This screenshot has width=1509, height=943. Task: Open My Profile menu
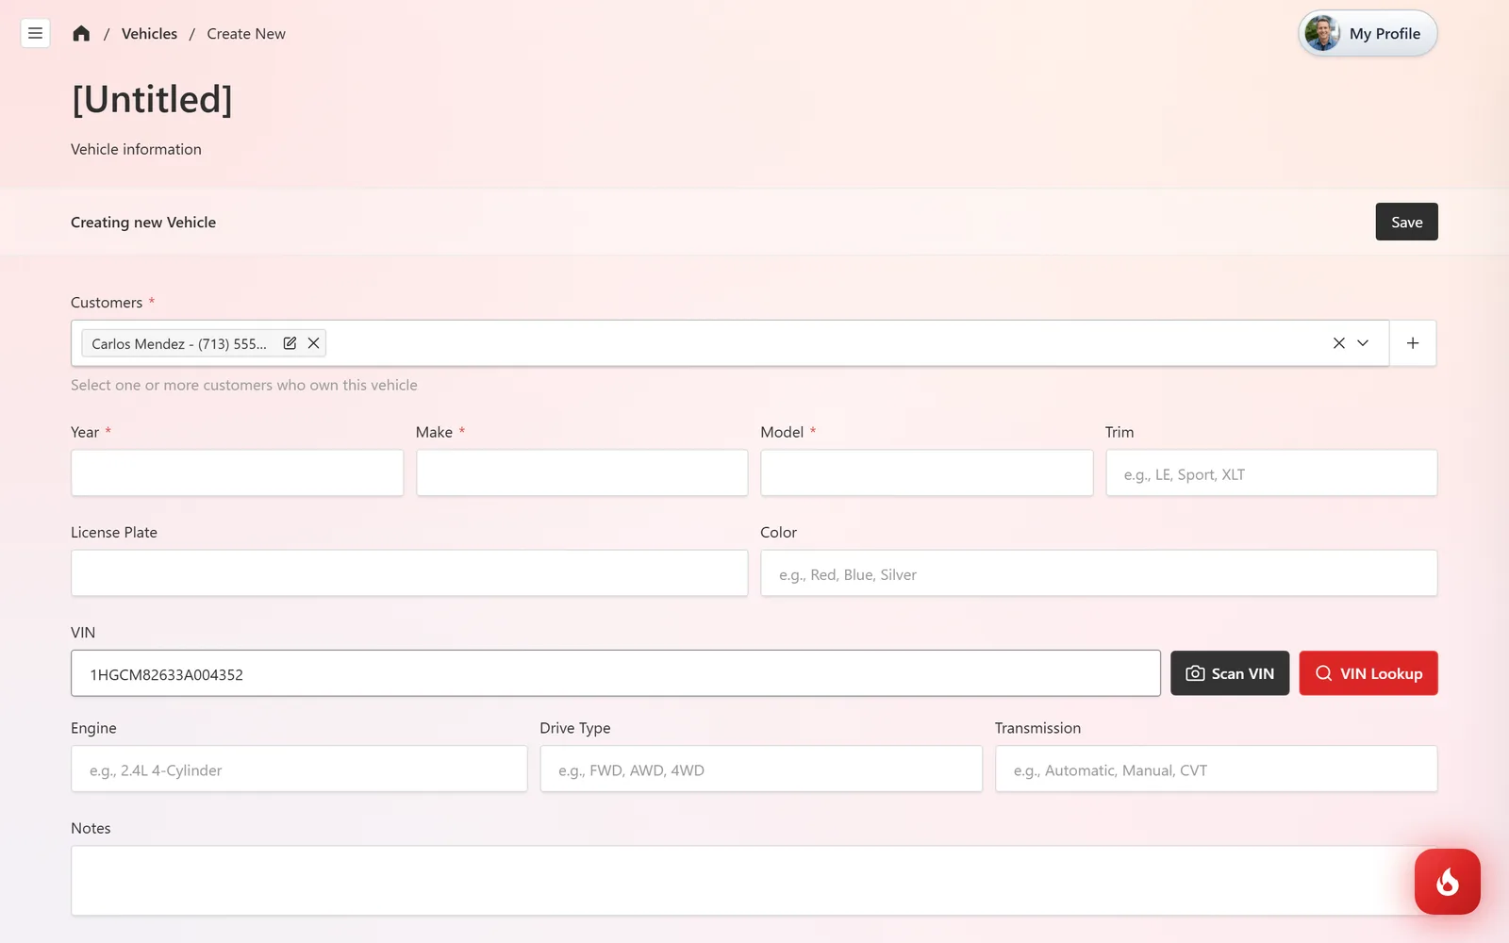[x=1368, y=34]
